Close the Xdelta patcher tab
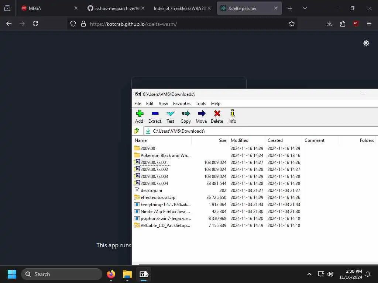The height and width of the screenshot is (283, 378). (x=275, y=8)
